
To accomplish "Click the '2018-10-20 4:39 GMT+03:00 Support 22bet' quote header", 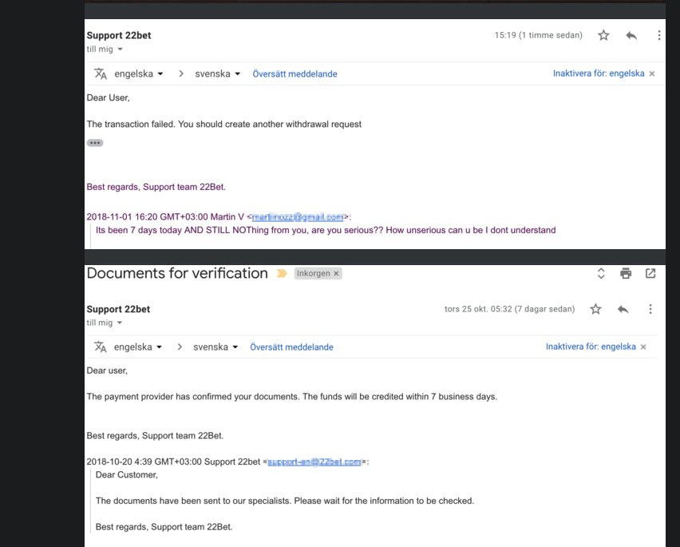I will pyautogui.click(x=173, y=462).
